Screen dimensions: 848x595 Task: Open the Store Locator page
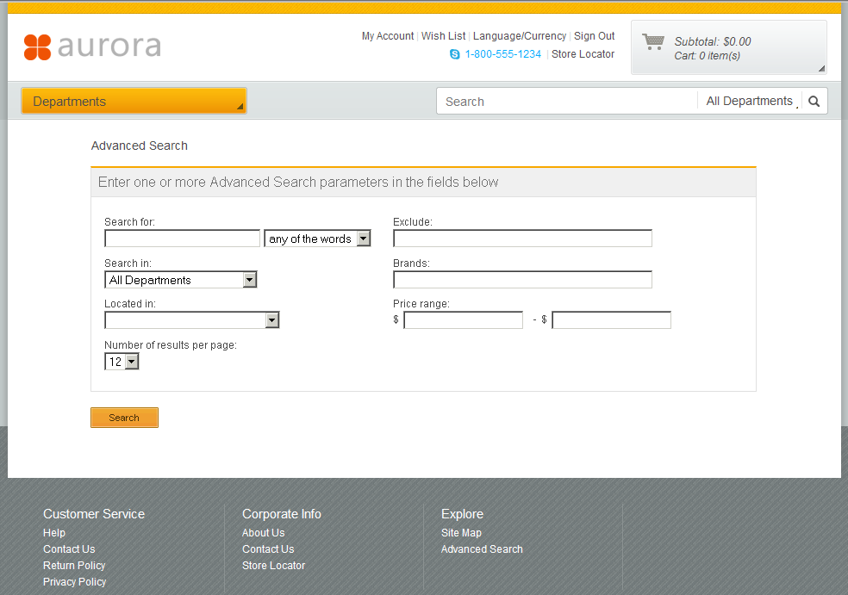(x=583, y=53)
